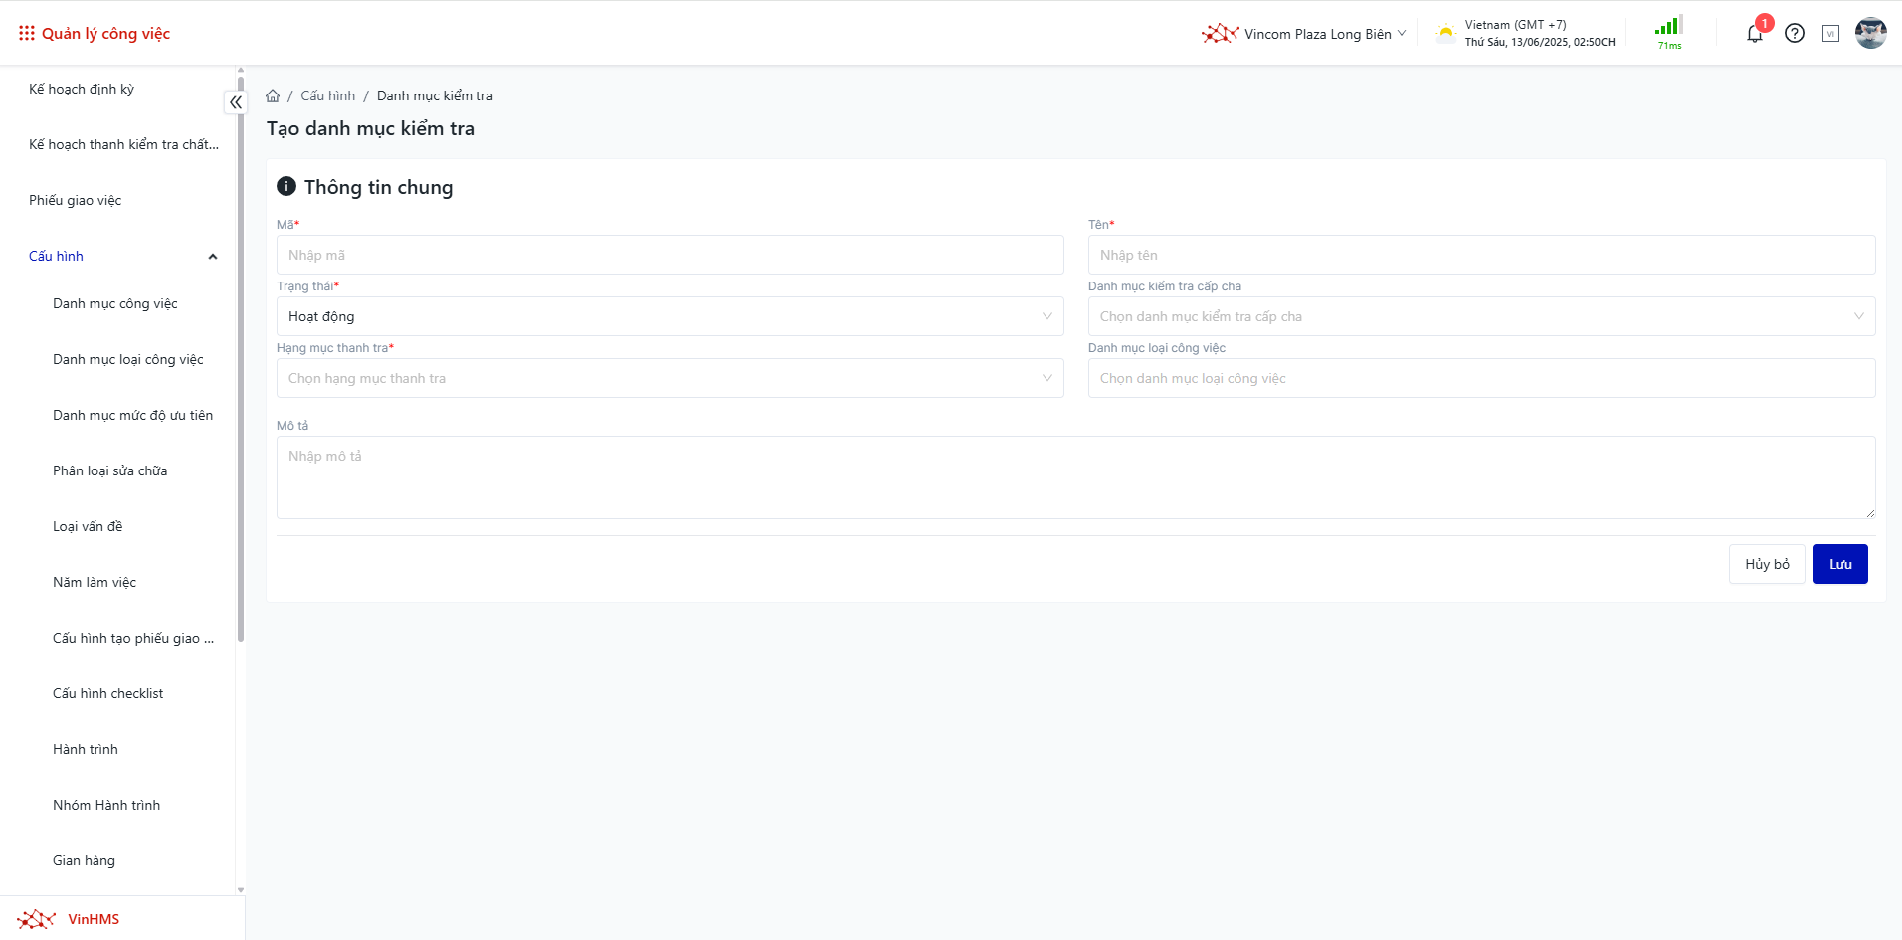Open the app grid launcher icon
Image resolution: width=1902 pixels, height=940 pixels.
[x=27, y=34]
